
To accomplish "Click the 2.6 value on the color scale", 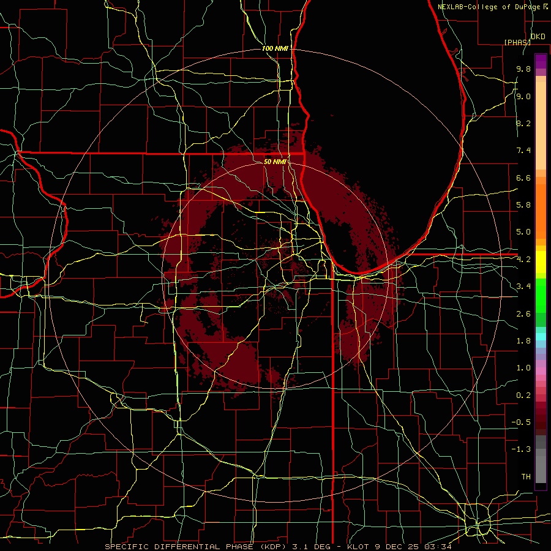I will tap(523, 314).
